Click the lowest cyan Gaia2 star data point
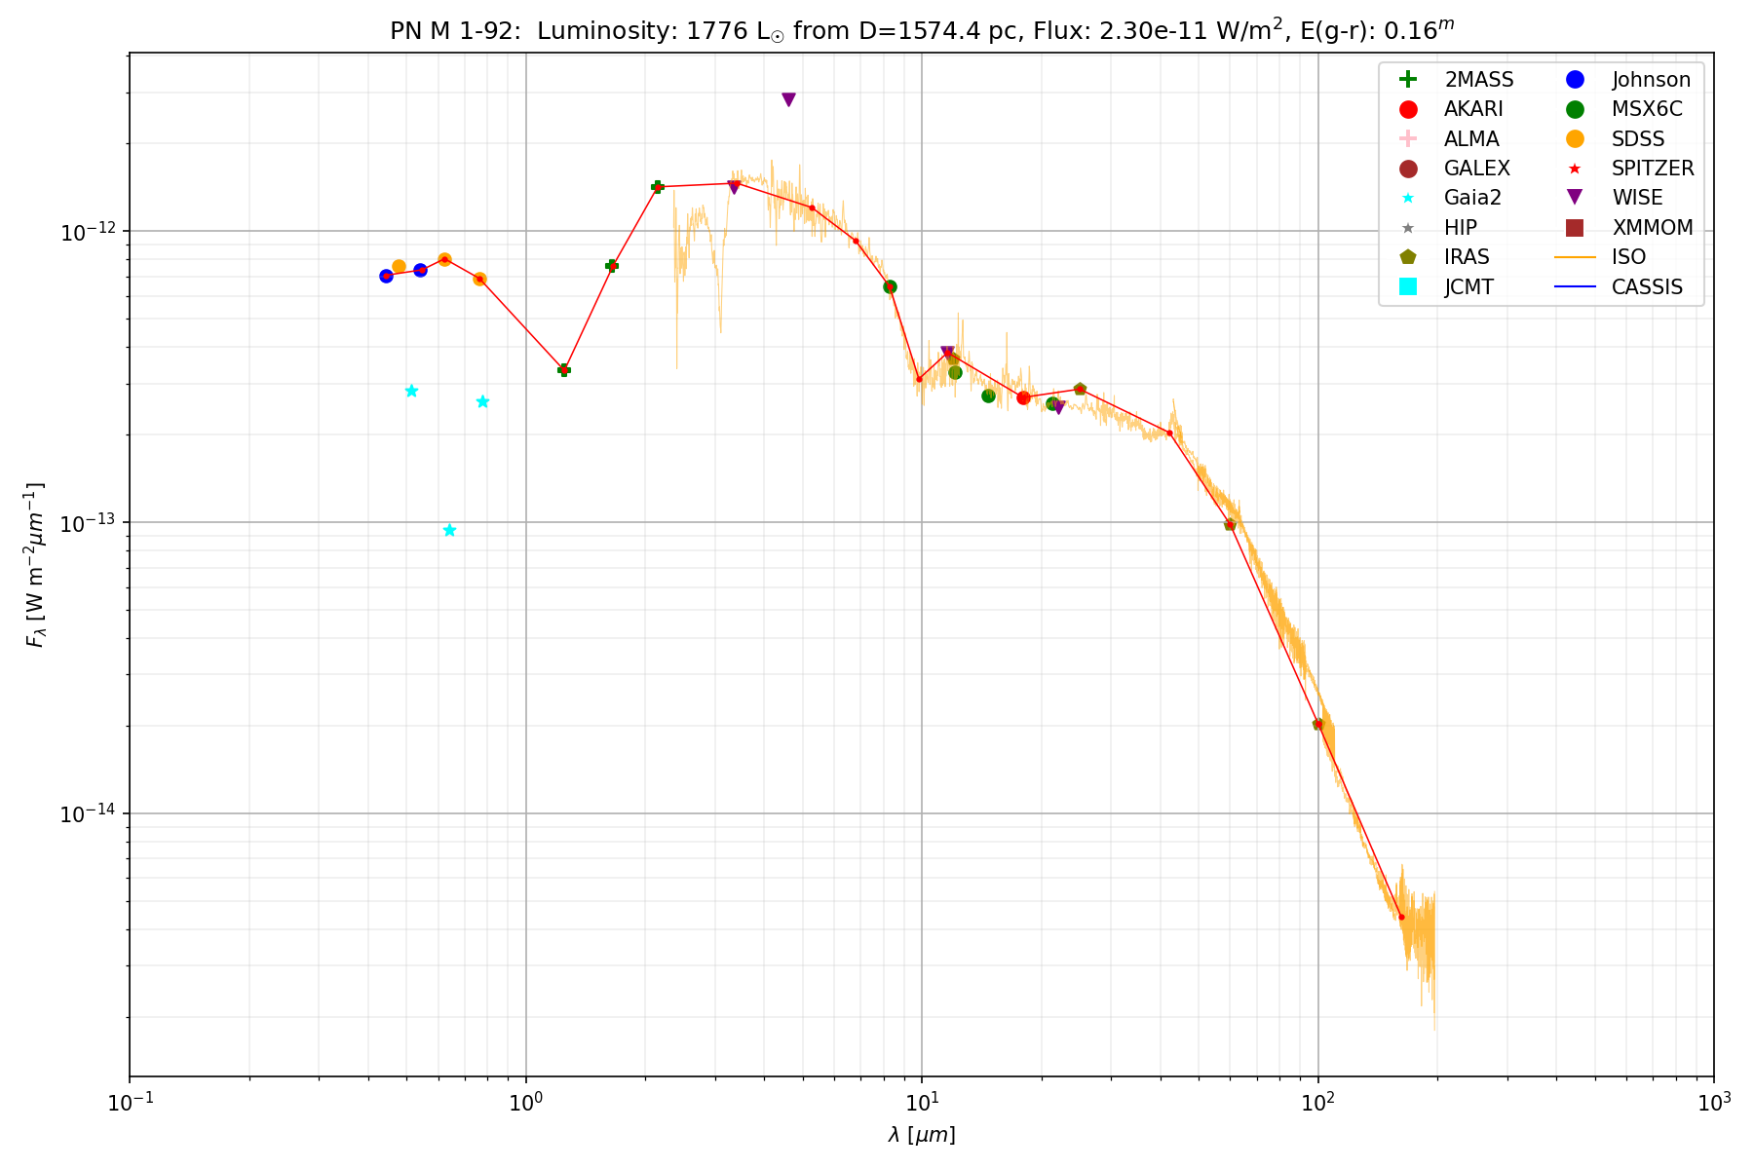This screenshot has height=1169, width=1754. pyautogui.click(x=449, y=530)
